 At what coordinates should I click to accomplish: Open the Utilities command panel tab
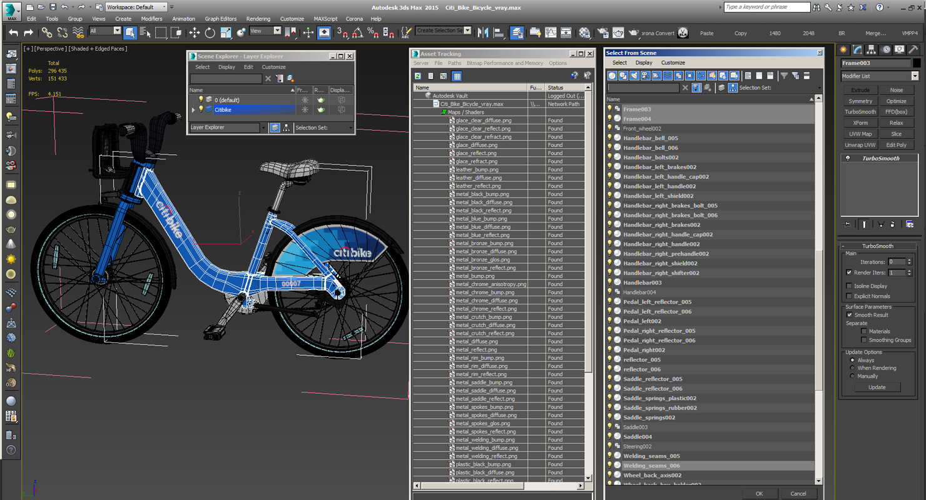click(914, 49)
